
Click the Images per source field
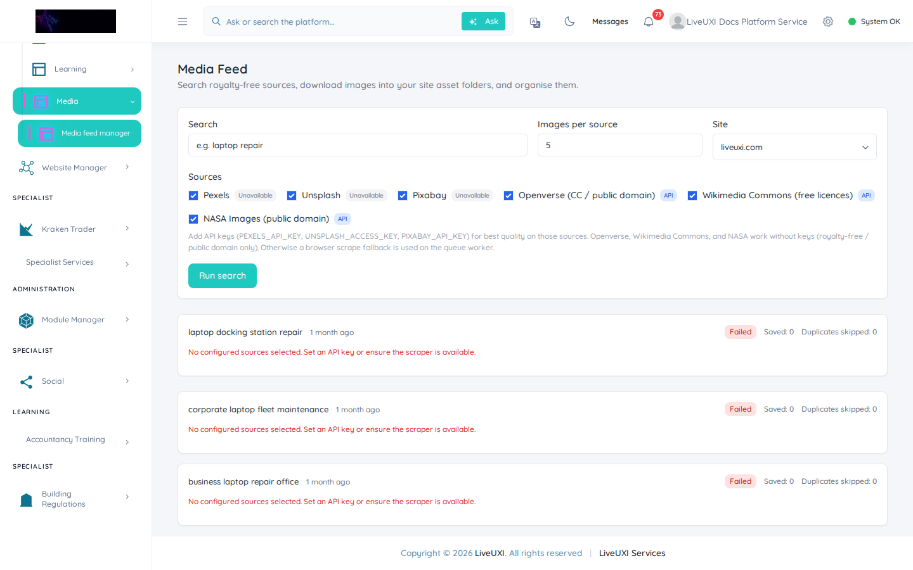620,145
